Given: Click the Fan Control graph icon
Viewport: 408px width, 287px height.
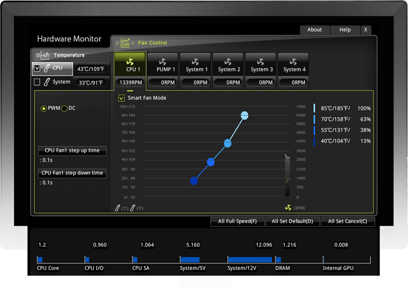Looking at the screenshot, I should 125,43.
